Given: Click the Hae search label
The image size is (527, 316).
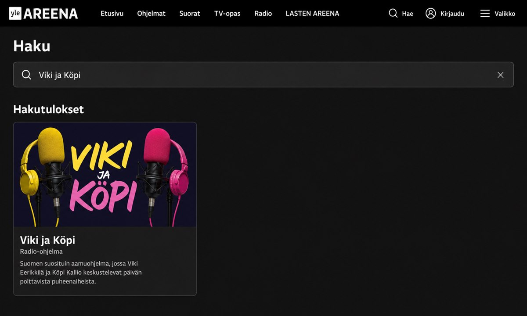Looking at the screenshot, I should (x=408, y=14).
